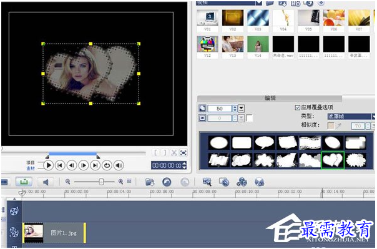Open the preview volume control

click(119, 165)
